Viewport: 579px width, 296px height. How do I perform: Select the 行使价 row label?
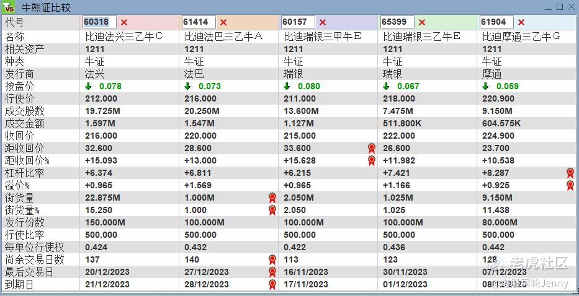(19, 99)
